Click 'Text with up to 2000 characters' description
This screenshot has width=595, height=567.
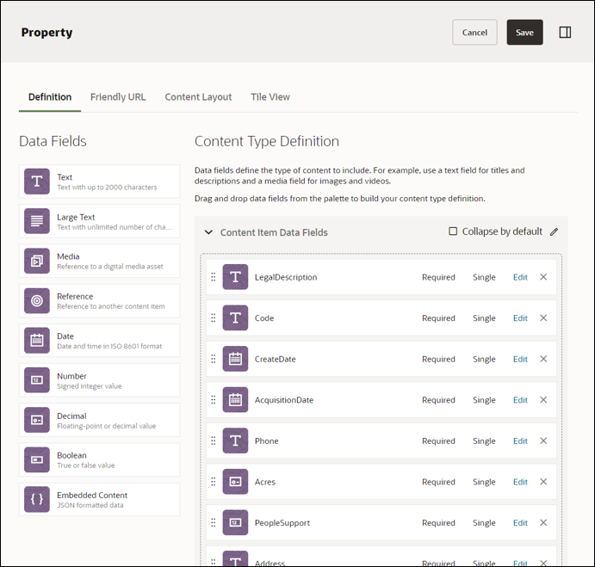[x=107, y=188]
